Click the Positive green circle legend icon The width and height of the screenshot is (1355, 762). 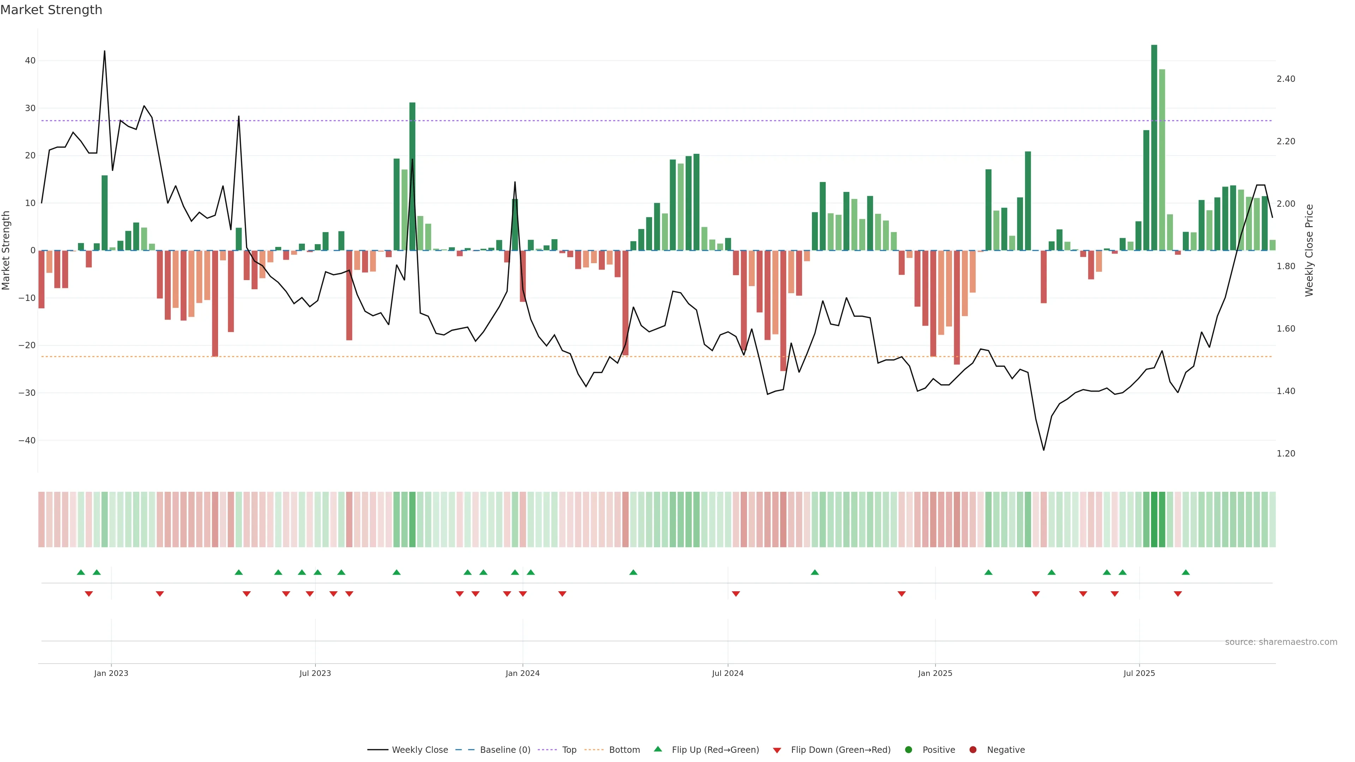pos(908,749)
